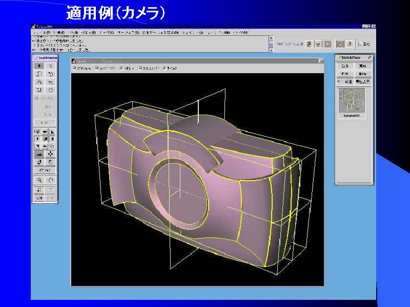Toggle the last checkbox in the viewport toolbar

pos(164,68)
